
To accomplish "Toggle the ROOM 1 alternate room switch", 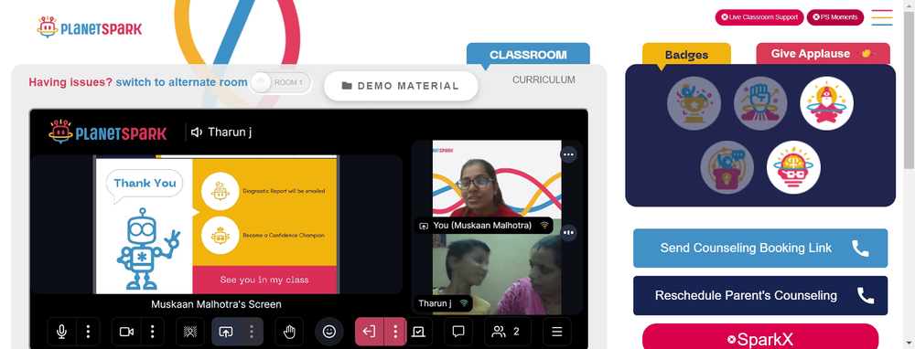I will (x=281, y=83).
